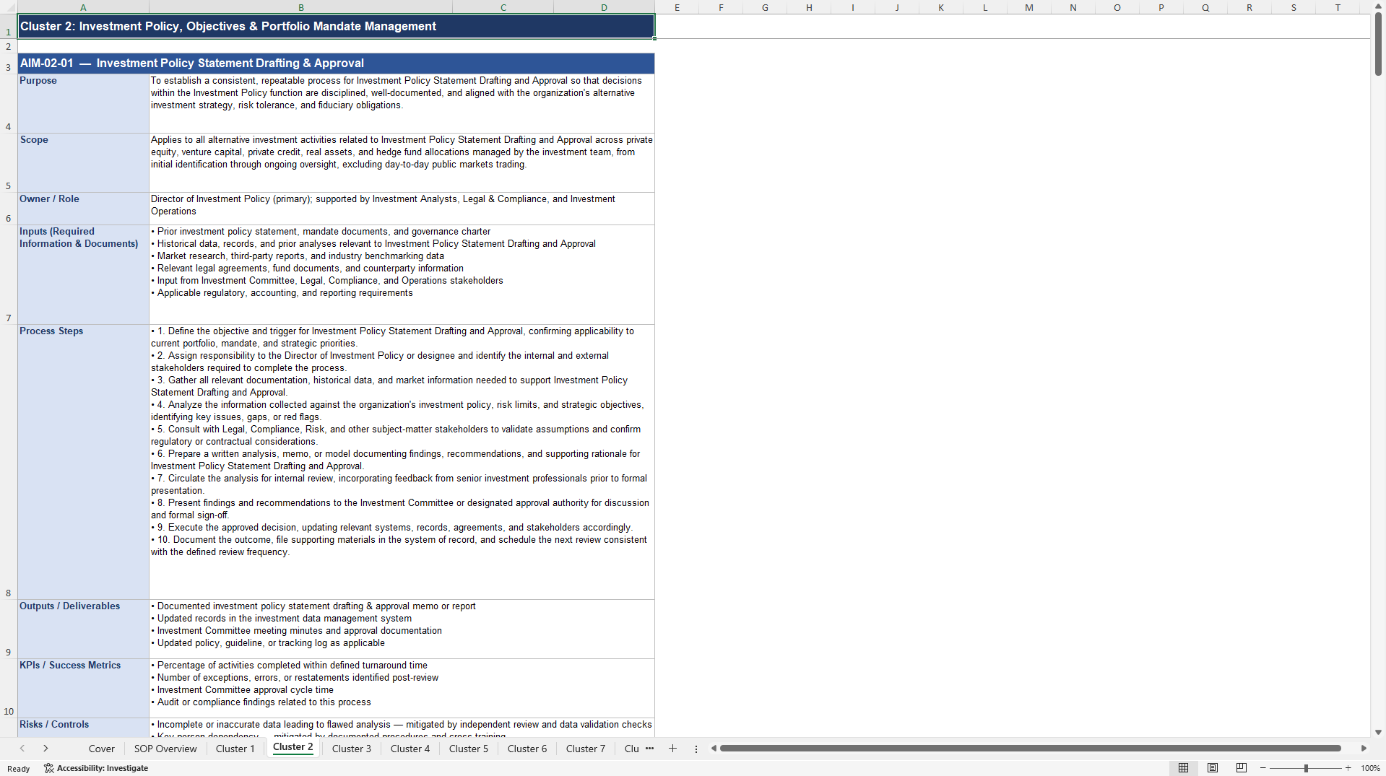Click the Director of Investment Policy text cell
This screenshot has width=1386, height=776.
pos(402,209)
